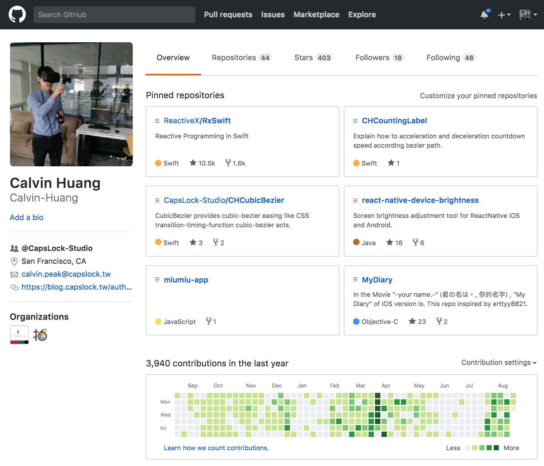Image resolution: width=544 pixels, height=466 pixels.
Task: Open the notifications bell
Action: tap(485, 14)
